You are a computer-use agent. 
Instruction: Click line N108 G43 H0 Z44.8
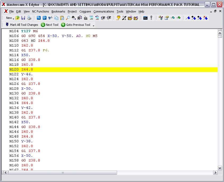pyautogui.click(x=29, y=41)
